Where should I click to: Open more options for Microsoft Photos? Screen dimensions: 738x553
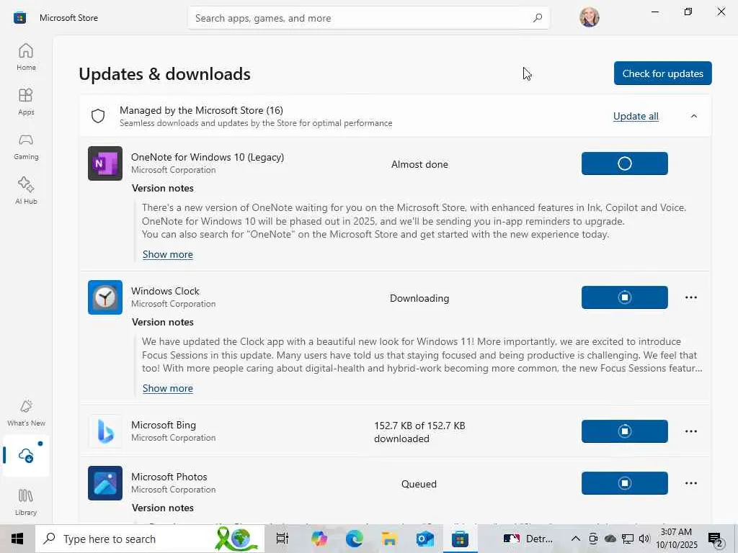[x=691, y=483]
